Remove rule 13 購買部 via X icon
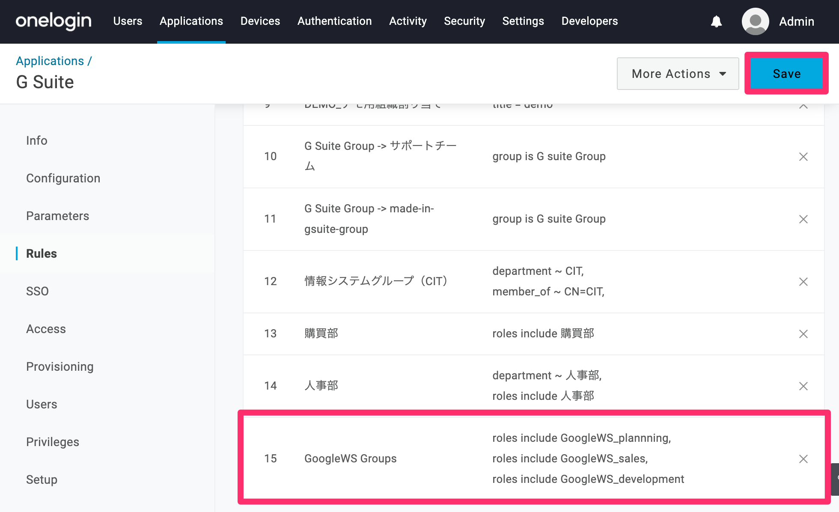839x512 pixels. coord(803,334)
